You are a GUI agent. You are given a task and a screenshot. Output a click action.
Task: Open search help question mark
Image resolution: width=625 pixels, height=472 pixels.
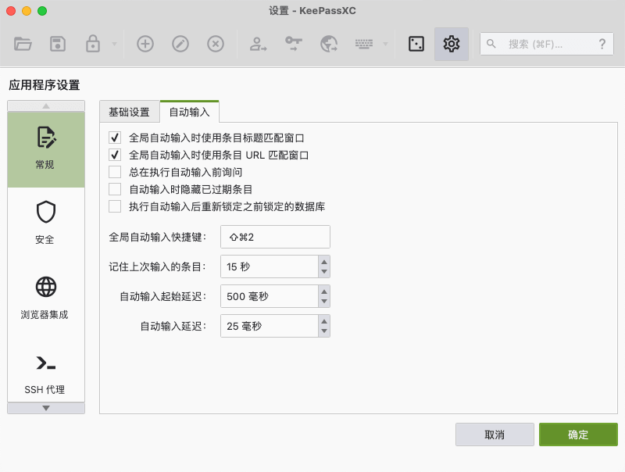pyautogui.click(x=602, y=44)
